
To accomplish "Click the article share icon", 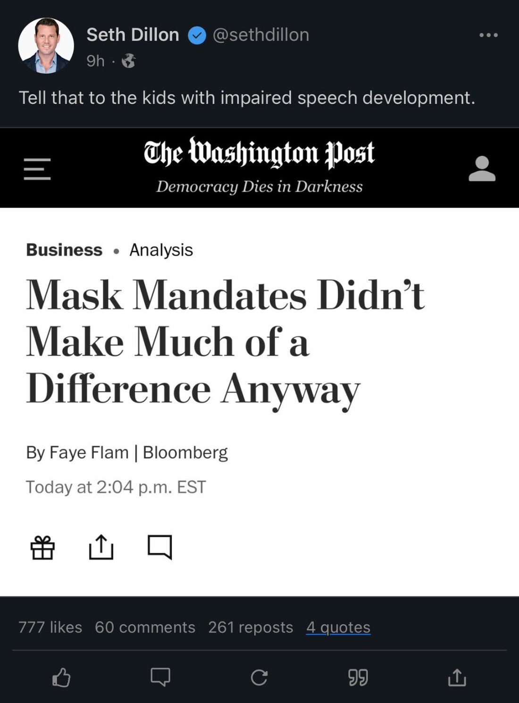I will click(101, 547).
